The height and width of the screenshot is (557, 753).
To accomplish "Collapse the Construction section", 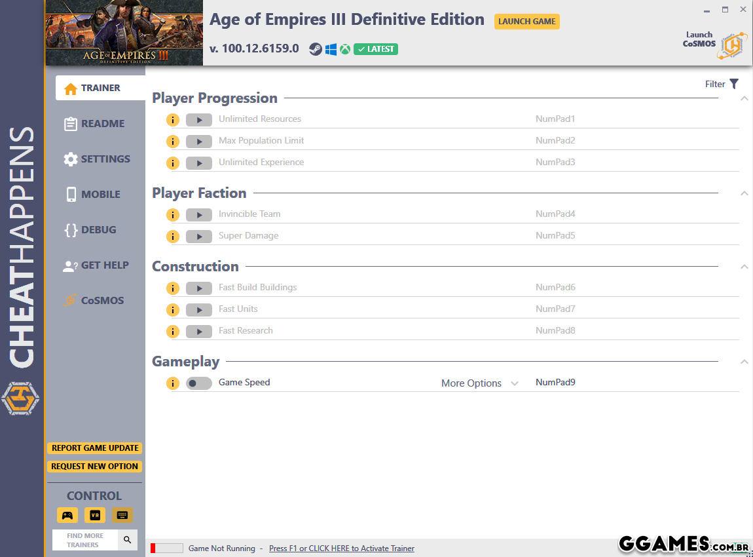I will pyautogui.click(x=744, y=267).
